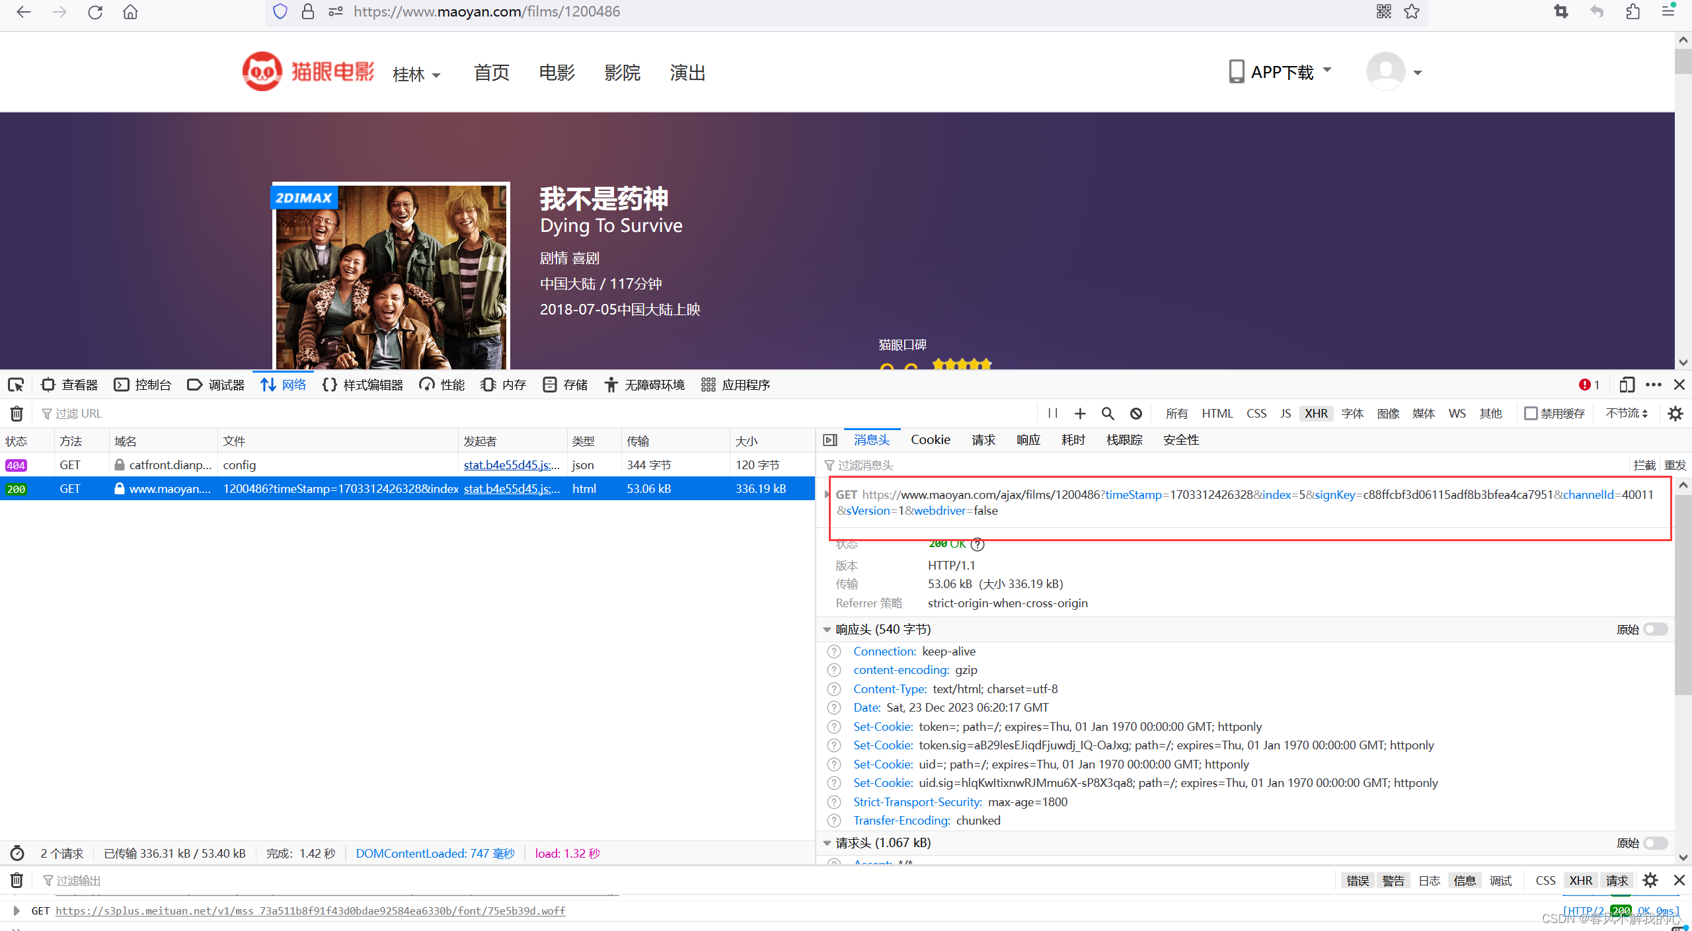Screen dimensions: 1692x931
Task: Pause recording network traffic
Action: coord(1052,413)
